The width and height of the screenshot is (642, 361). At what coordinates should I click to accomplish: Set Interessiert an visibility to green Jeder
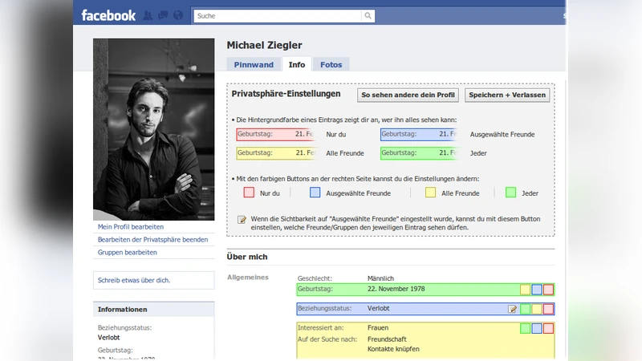526,328
